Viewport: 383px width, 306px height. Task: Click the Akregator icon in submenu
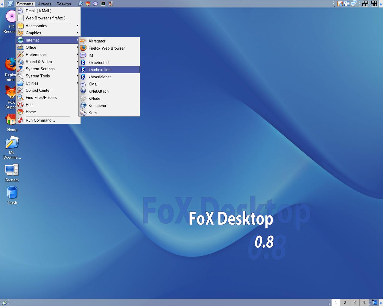point(83,41)
